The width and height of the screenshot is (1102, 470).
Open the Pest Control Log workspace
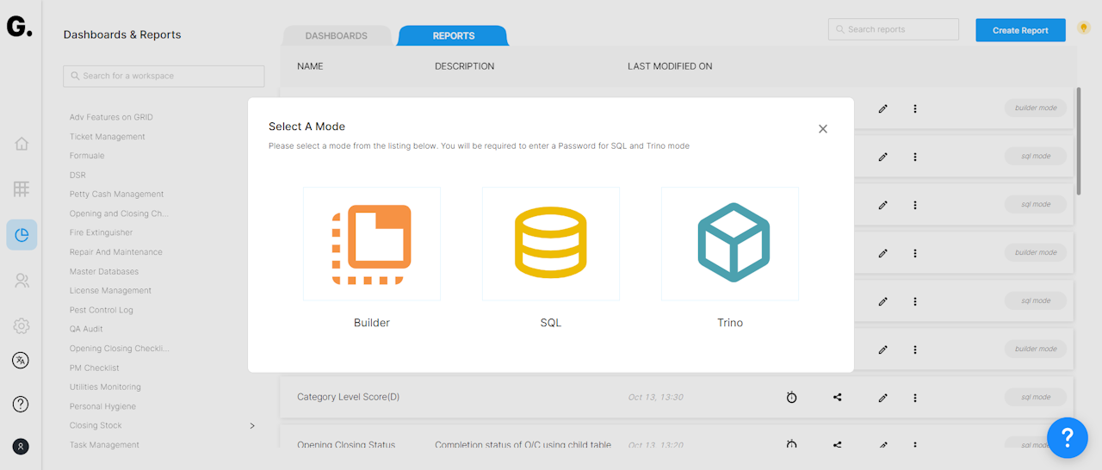coord(102,310)
